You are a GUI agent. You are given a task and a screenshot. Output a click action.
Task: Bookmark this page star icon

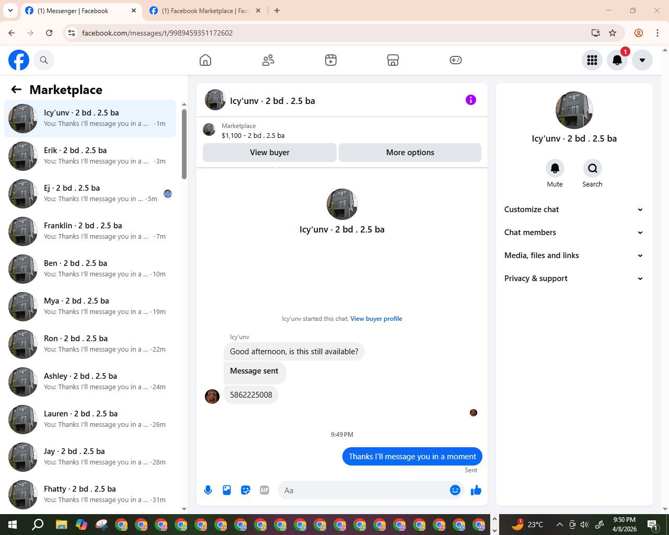(x=613, y=33)
